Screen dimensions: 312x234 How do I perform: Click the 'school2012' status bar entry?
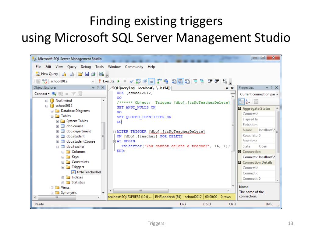(193, 197)
